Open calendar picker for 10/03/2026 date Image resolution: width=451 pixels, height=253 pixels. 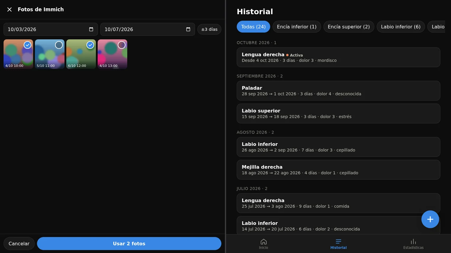(91, 29)
